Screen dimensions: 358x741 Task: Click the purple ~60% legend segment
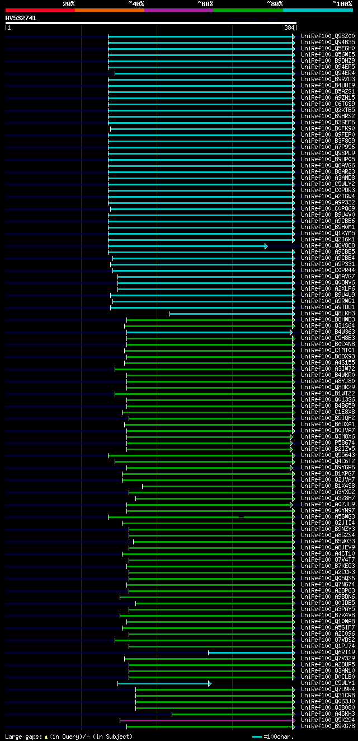click(179, 10)
